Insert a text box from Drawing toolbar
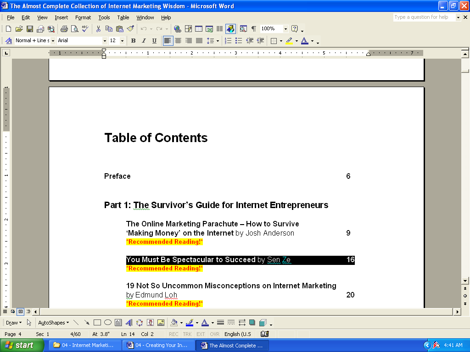Viewport: 470px width, 352px height. 118,323
